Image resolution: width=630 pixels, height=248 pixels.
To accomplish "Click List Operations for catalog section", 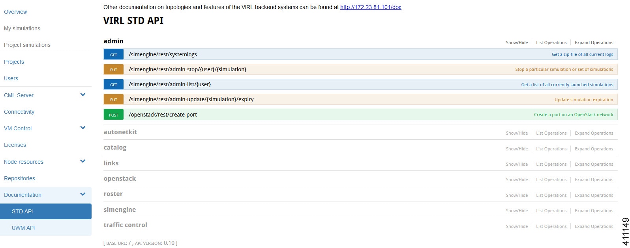I will coord(551,149).
